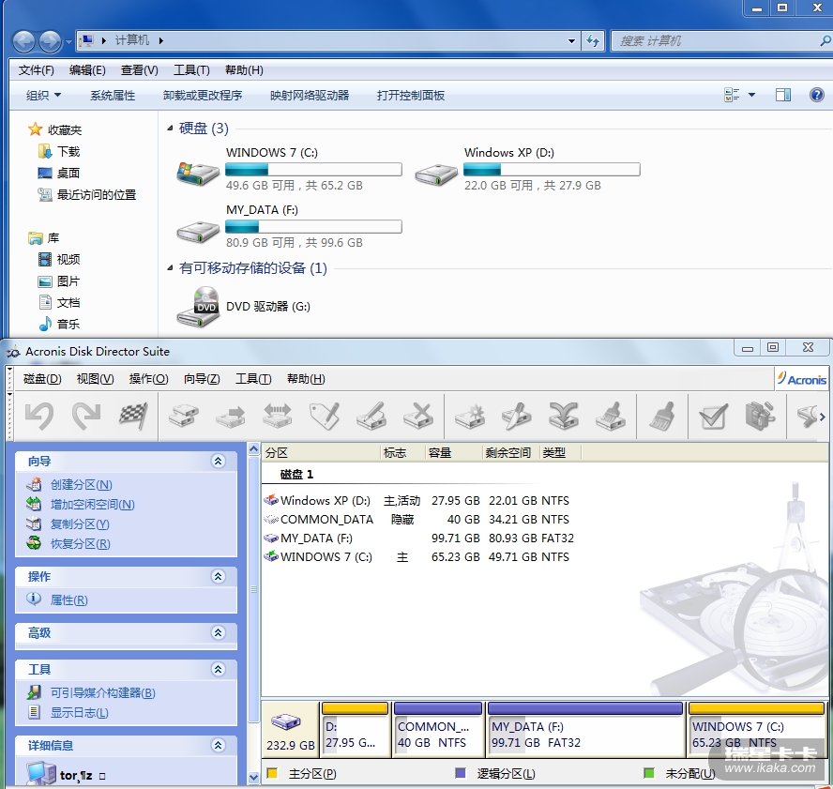Click the 恢复分区(R) link
This screenshot has width=833, height=789.
(81, 543)
